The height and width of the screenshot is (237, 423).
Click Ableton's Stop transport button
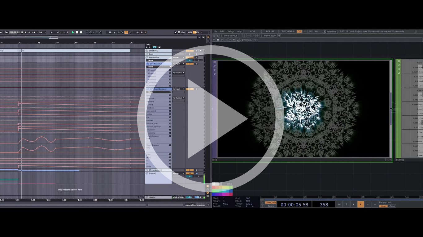pyautogui.click(x=77, y=32)
